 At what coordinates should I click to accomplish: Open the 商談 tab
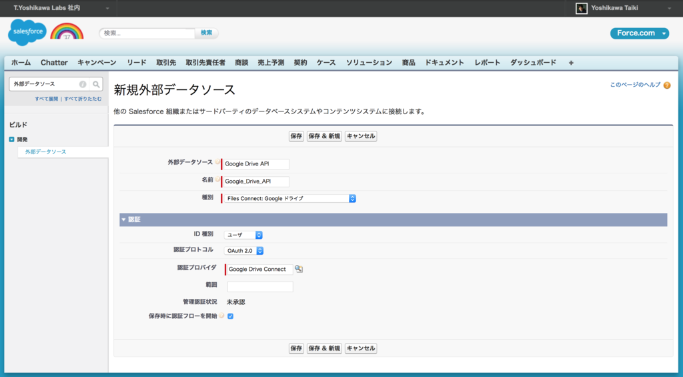click(x=241, y=63)
